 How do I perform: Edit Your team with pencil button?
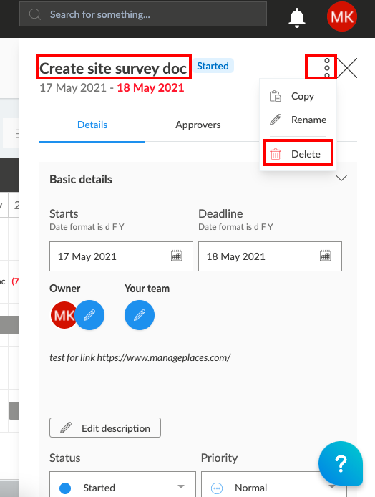click(140, 315)
